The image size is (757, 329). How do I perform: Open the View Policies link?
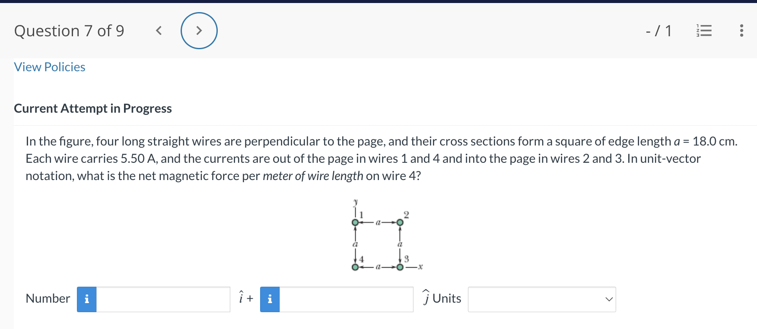point(49,67)
